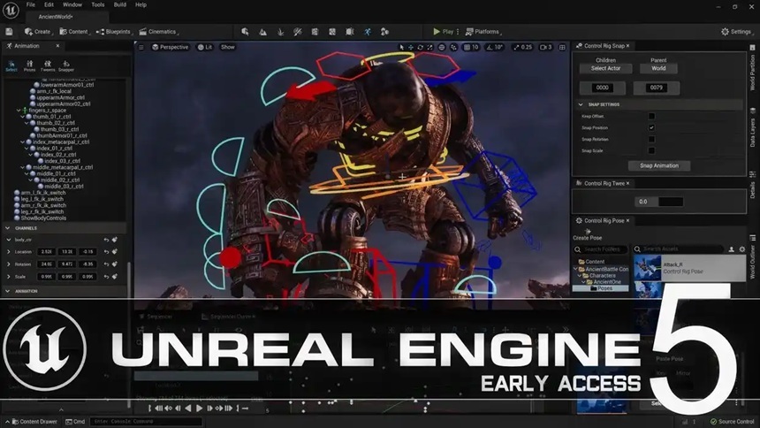Open the Platforms dropdown
The image size is (760, 428).
point(483,32)
